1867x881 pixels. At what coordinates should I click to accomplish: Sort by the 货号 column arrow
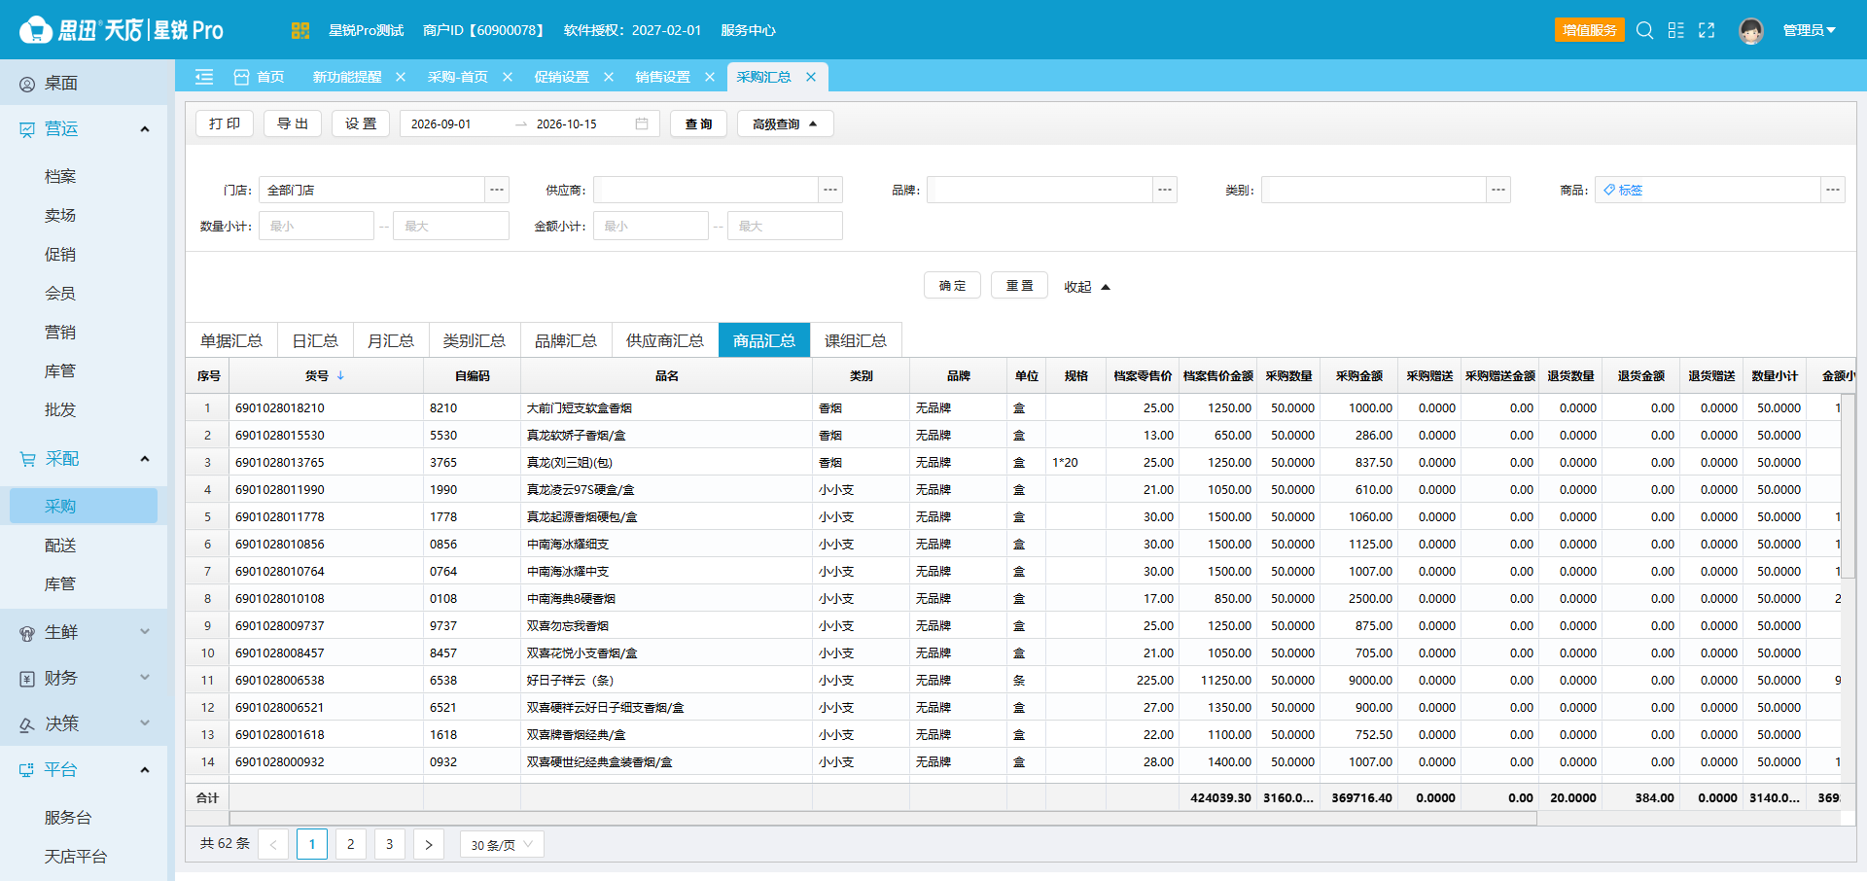340,375
